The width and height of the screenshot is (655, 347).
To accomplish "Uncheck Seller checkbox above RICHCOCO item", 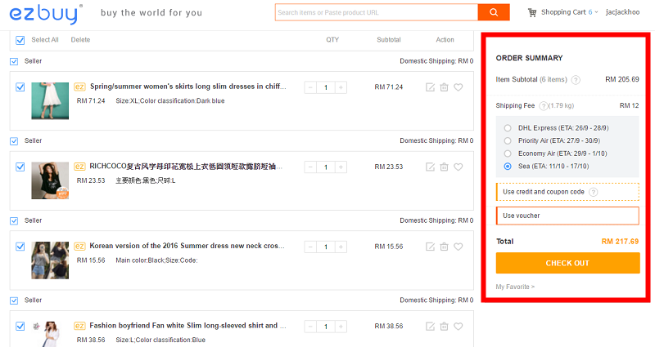I will (14, 140).
